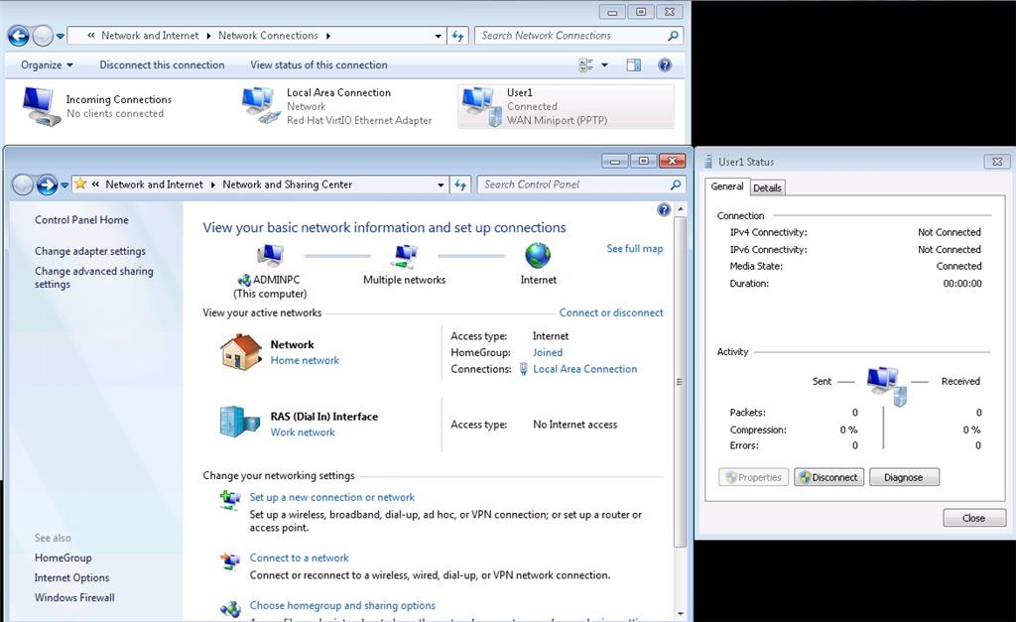Click icon beside Set up a new connection
1016x622 pixels.
(x=230, y=501)
